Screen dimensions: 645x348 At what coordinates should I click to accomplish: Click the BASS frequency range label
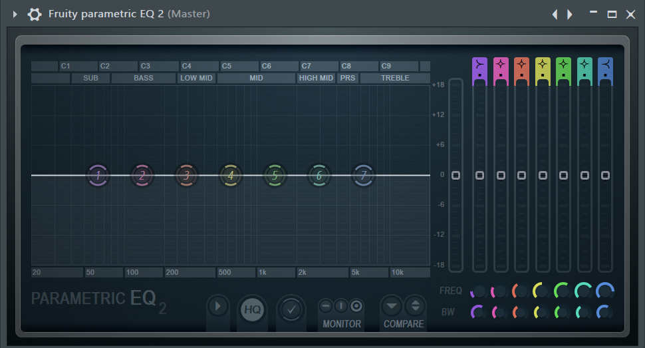click(143, 79)
